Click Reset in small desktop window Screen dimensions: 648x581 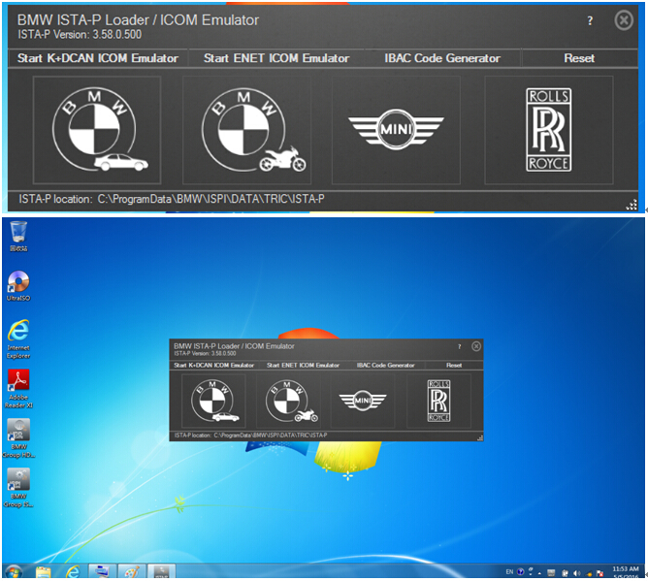click(x=454, y=366)
